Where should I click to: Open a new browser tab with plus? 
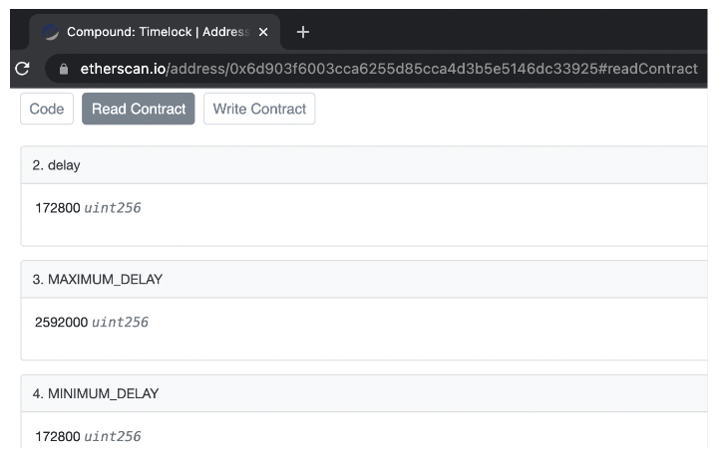point(303,32)
